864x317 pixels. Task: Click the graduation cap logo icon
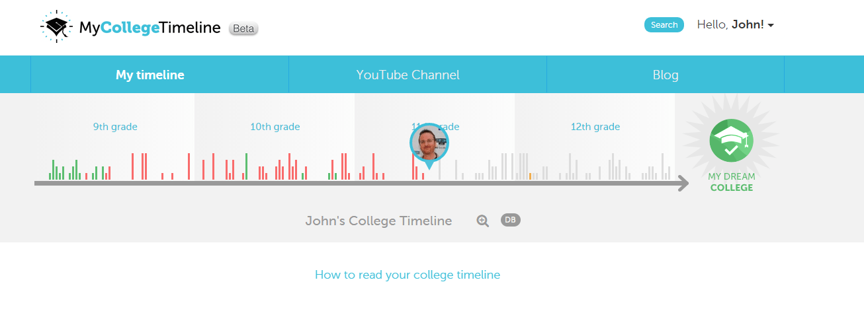coord(57,26)
